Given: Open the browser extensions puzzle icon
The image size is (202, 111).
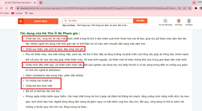Looking at the screenshot, I should pyautogui.click(x=196, y=8).
